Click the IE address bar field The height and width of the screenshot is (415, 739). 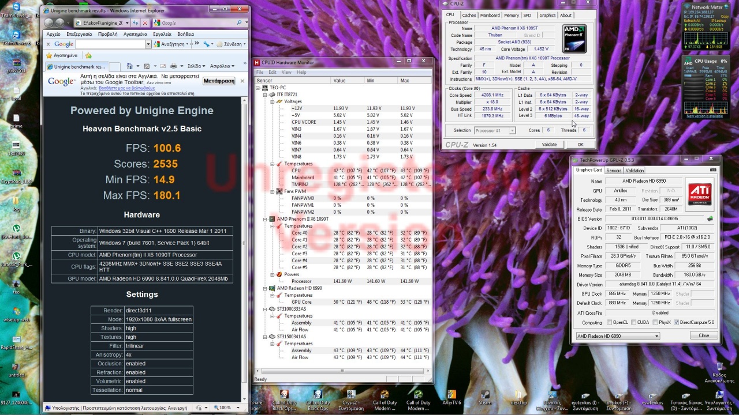[102, 23]
